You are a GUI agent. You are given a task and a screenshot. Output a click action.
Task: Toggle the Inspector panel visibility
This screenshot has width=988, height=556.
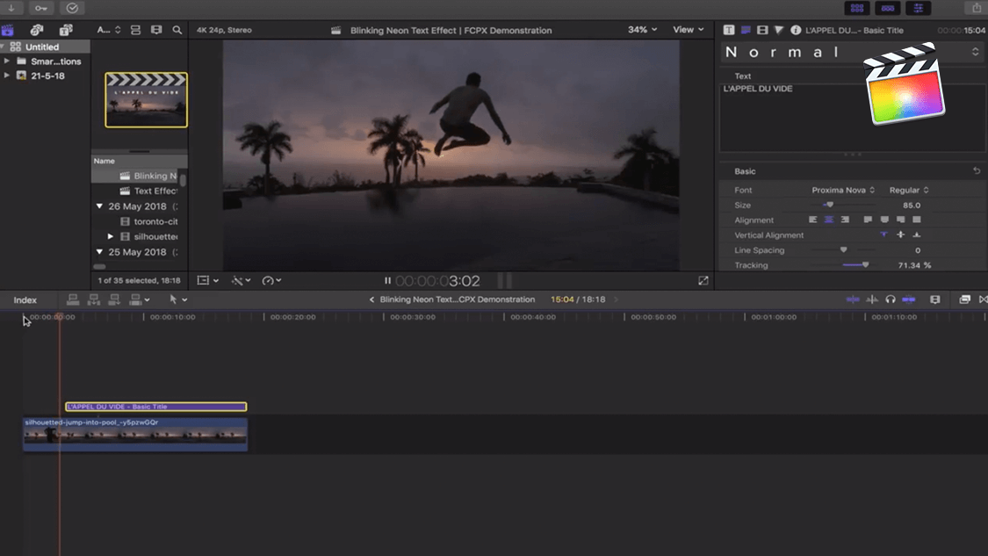(x=919, y=8)
